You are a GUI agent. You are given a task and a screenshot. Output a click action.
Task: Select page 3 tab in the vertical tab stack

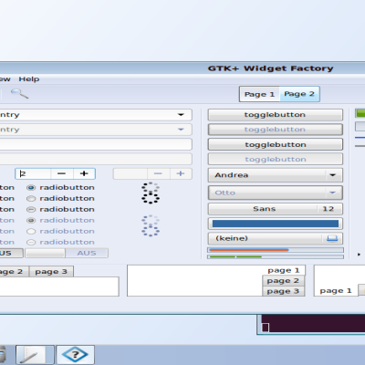tap(283, 291)
